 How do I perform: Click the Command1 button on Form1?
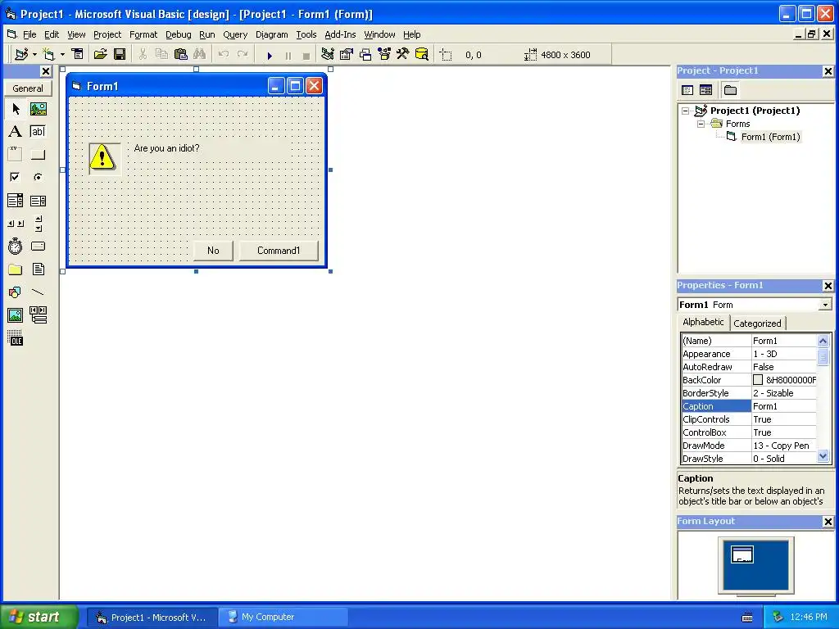coord(279,251)
